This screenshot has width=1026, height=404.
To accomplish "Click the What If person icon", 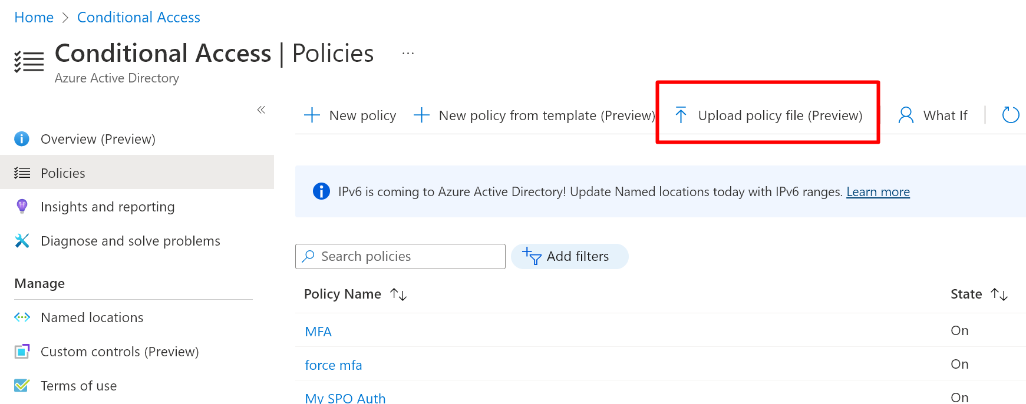I will coord(906,115).
